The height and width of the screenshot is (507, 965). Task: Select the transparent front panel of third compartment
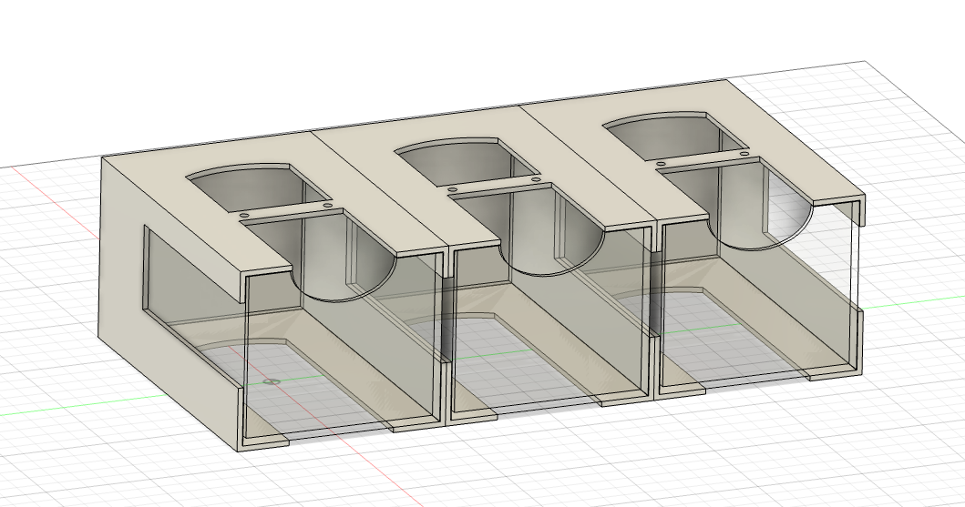pyautogui.click(x=757, y=295)
